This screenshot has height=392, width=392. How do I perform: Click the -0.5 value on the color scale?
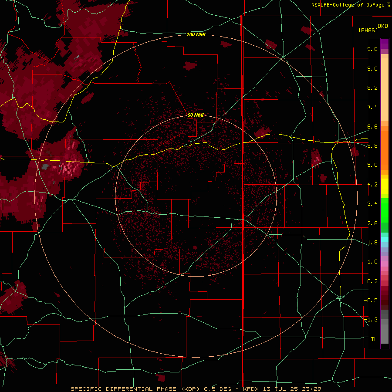pos(371,301)
